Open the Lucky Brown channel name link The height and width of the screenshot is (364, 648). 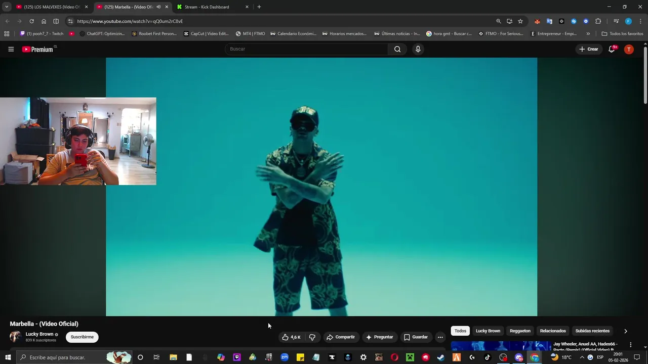tap(39, 334)
